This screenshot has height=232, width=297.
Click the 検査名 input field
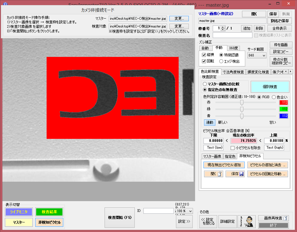[x=233, y=35]
